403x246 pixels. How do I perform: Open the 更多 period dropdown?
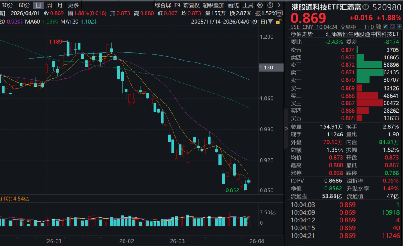(73, 5)
